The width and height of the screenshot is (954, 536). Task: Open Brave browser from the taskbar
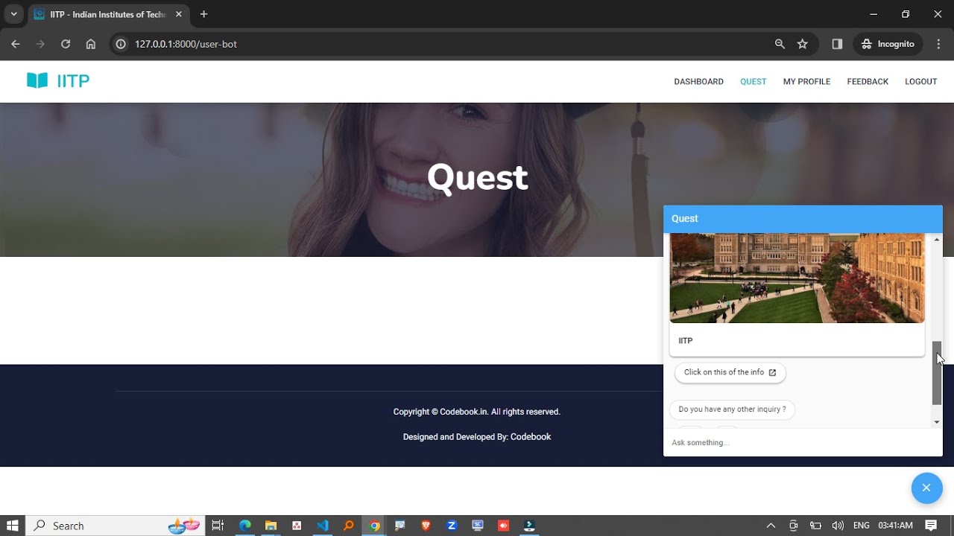click(x=426, y=526)
